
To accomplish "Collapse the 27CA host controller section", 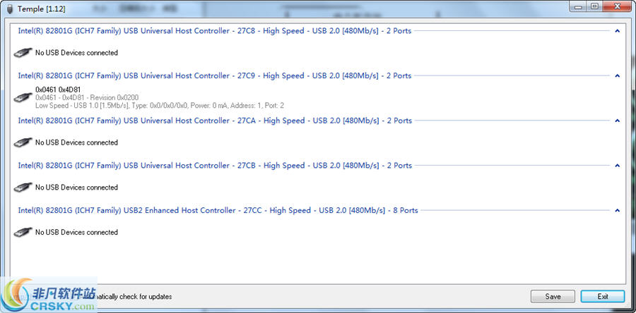I will click(617, 121).
